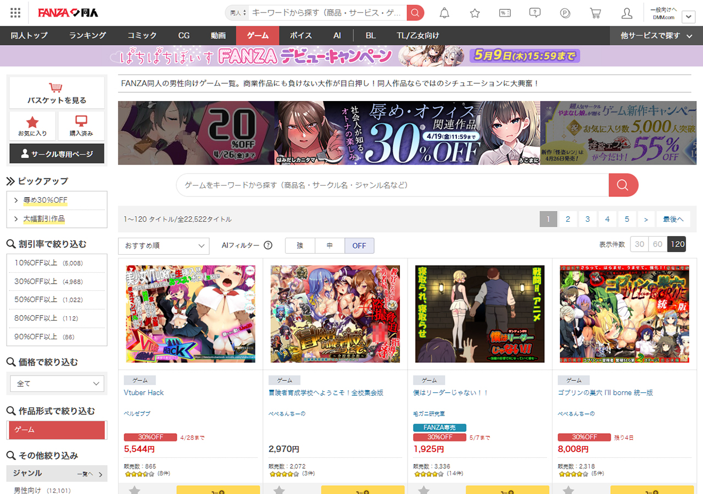Expand the 全て price filter dropdown
703x494 pixels.
point(57,383)
